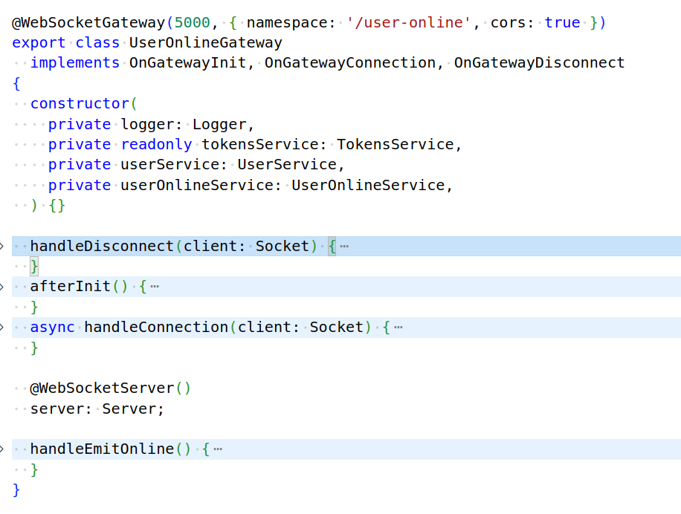The width and height of the screenshot is (681, 514).
Task: Click the server: Server property declaration
Action: 97,408
